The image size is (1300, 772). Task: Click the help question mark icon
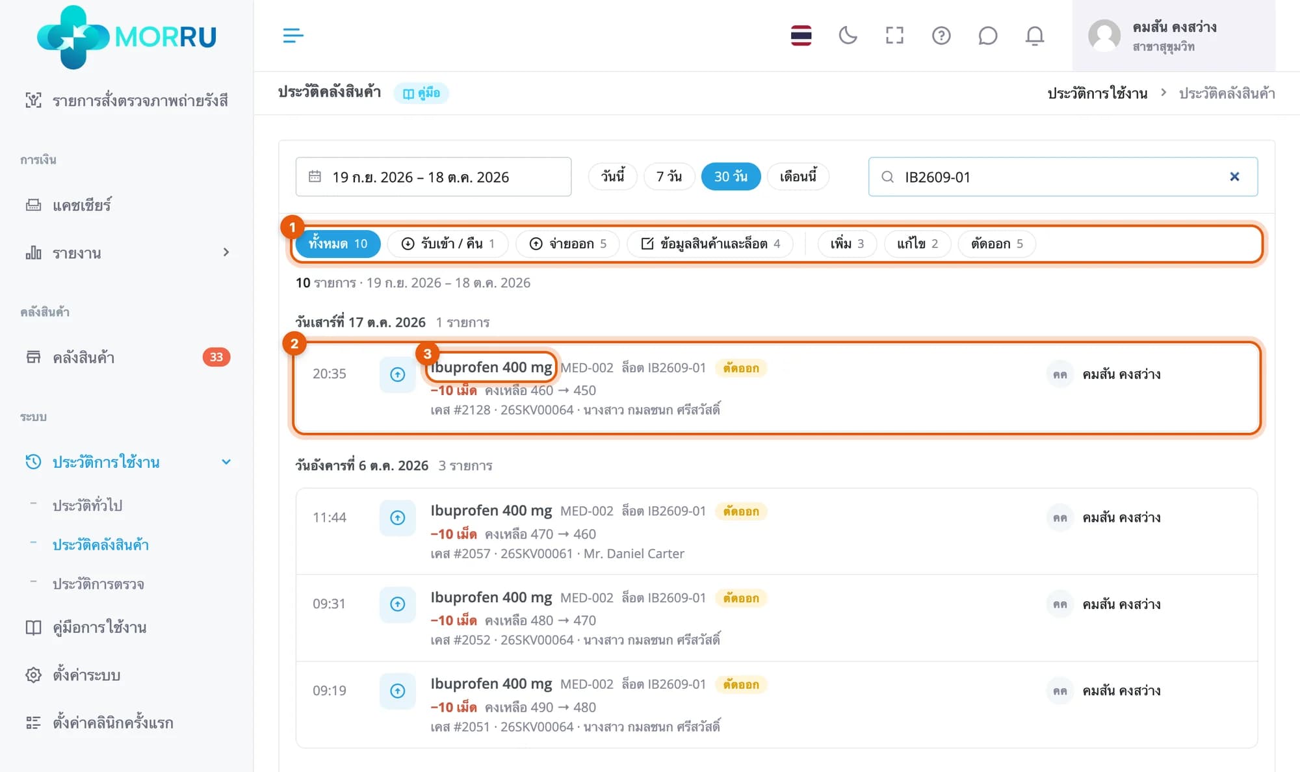pos(941,35)
